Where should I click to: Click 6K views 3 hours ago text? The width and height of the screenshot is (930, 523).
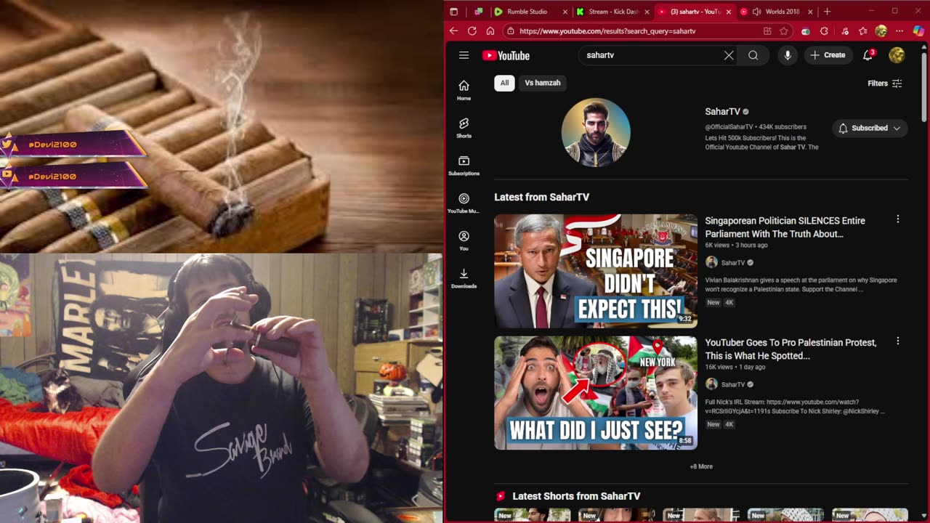pos(736,245)
